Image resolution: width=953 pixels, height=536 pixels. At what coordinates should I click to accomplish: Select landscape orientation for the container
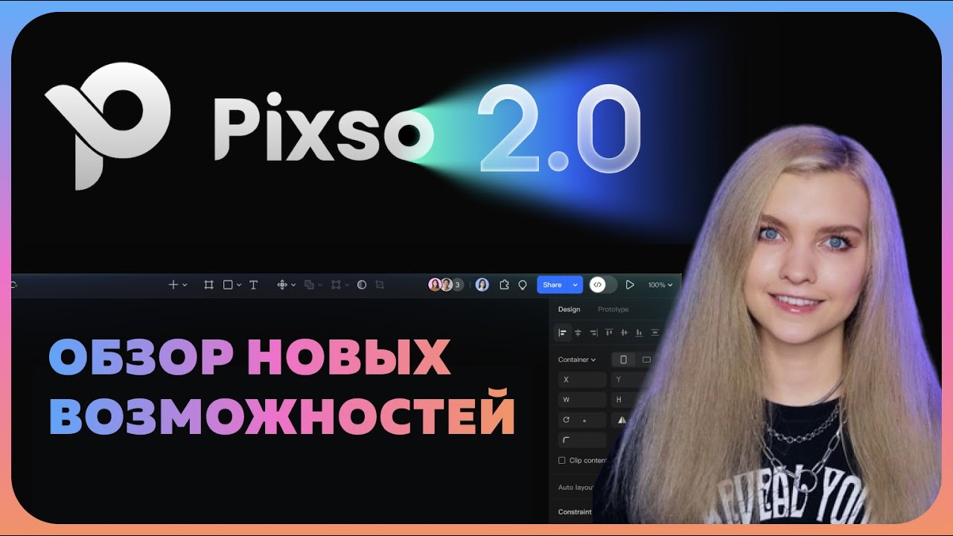tap(646, 360)
